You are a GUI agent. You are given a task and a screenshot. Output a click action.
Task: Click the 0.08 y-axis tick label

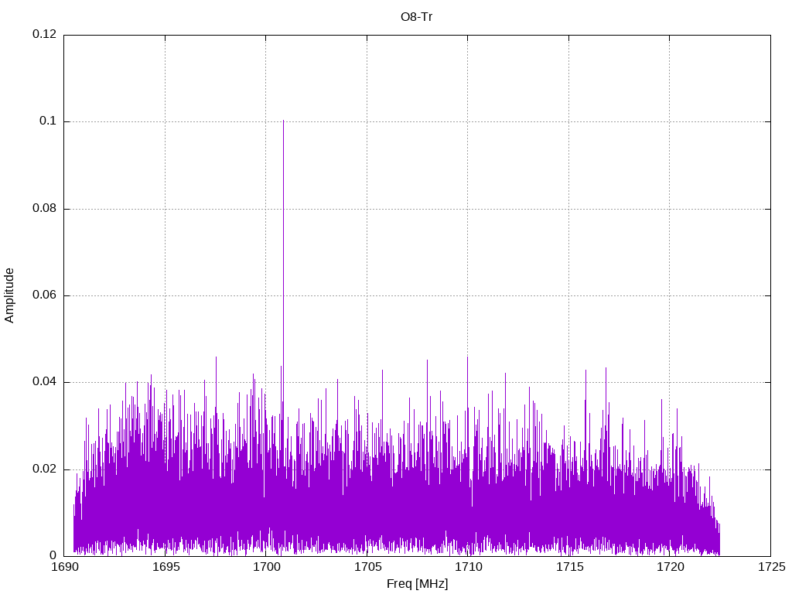click(45, 209)
